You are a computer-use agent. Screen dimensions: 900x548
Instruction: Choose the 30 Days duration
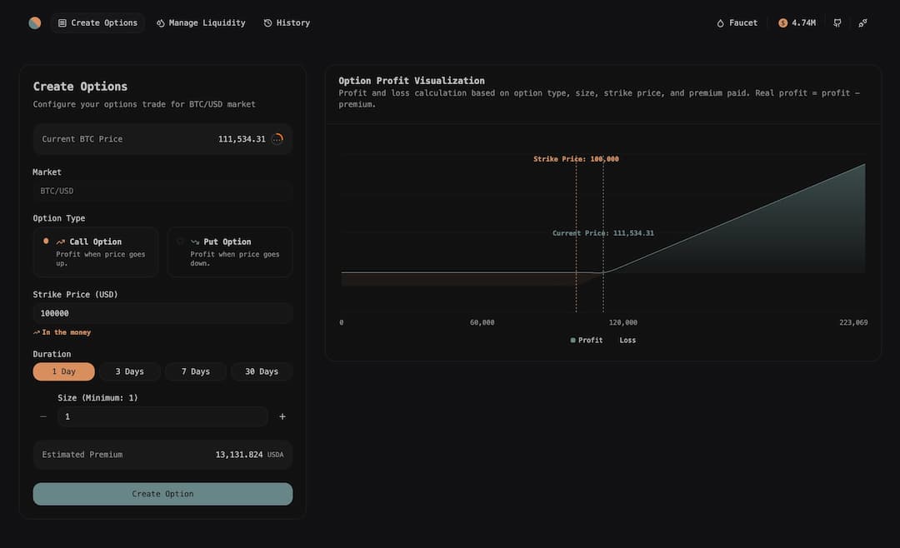pos(262,371)
